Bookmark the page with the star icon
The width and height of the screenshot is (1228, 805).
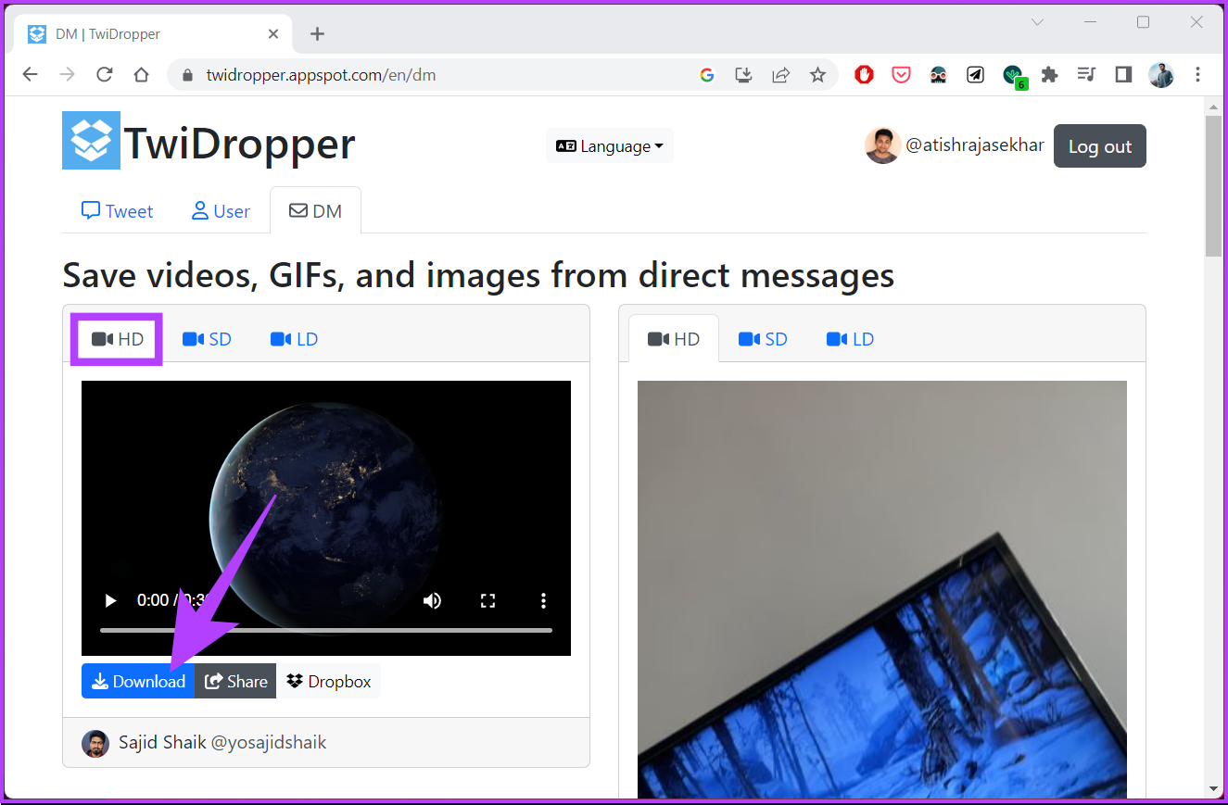coord(818,74)
